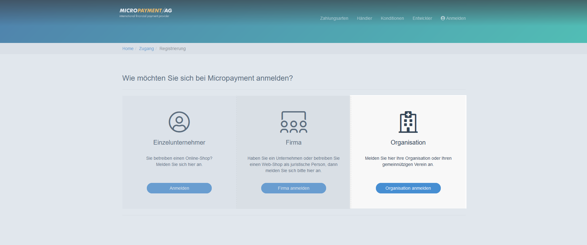Go to Home via breadcrumb

pyautogui.click(x=128, y=49)
